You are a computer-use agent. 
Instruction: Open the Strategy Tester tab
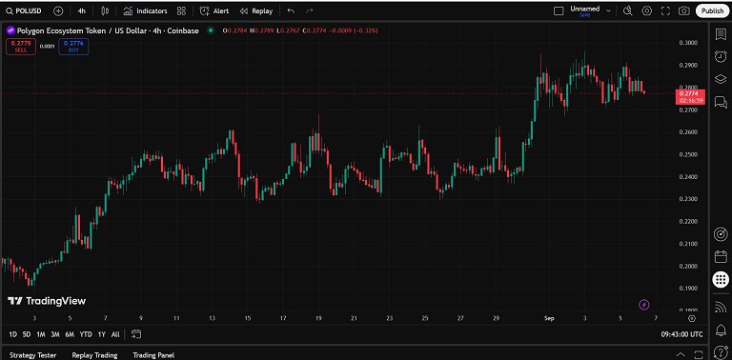(x=33, y=355)
